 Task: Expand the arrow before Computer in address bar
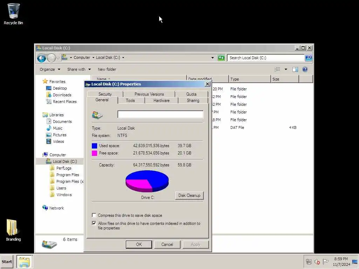click(x=71, y=58)
